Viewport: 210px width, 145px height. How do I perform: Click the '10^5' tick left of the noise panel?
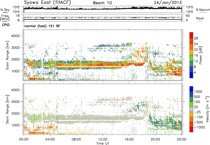point(16,7)
